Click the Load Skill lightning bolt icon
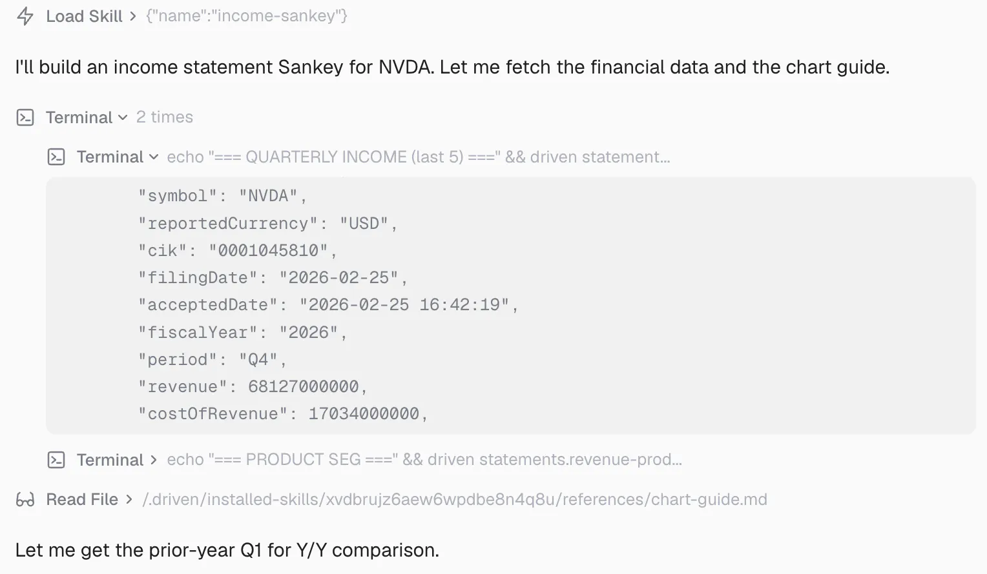 tap(25, 16)
